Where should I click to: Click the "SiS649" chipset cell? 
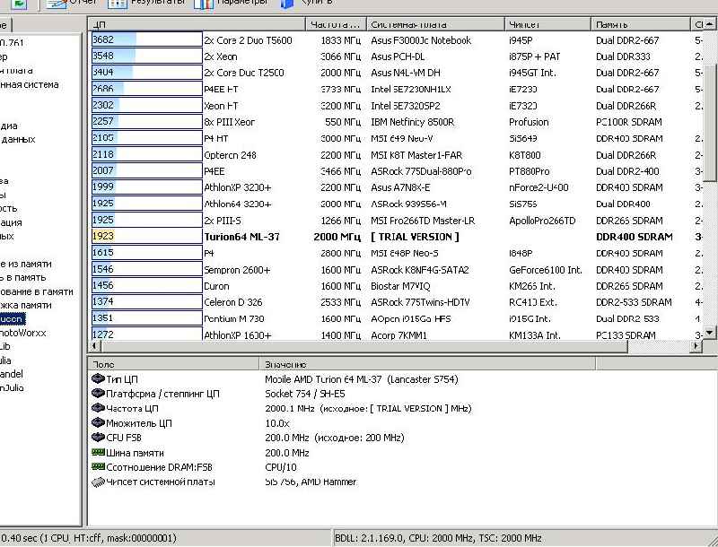click(523, 139)
